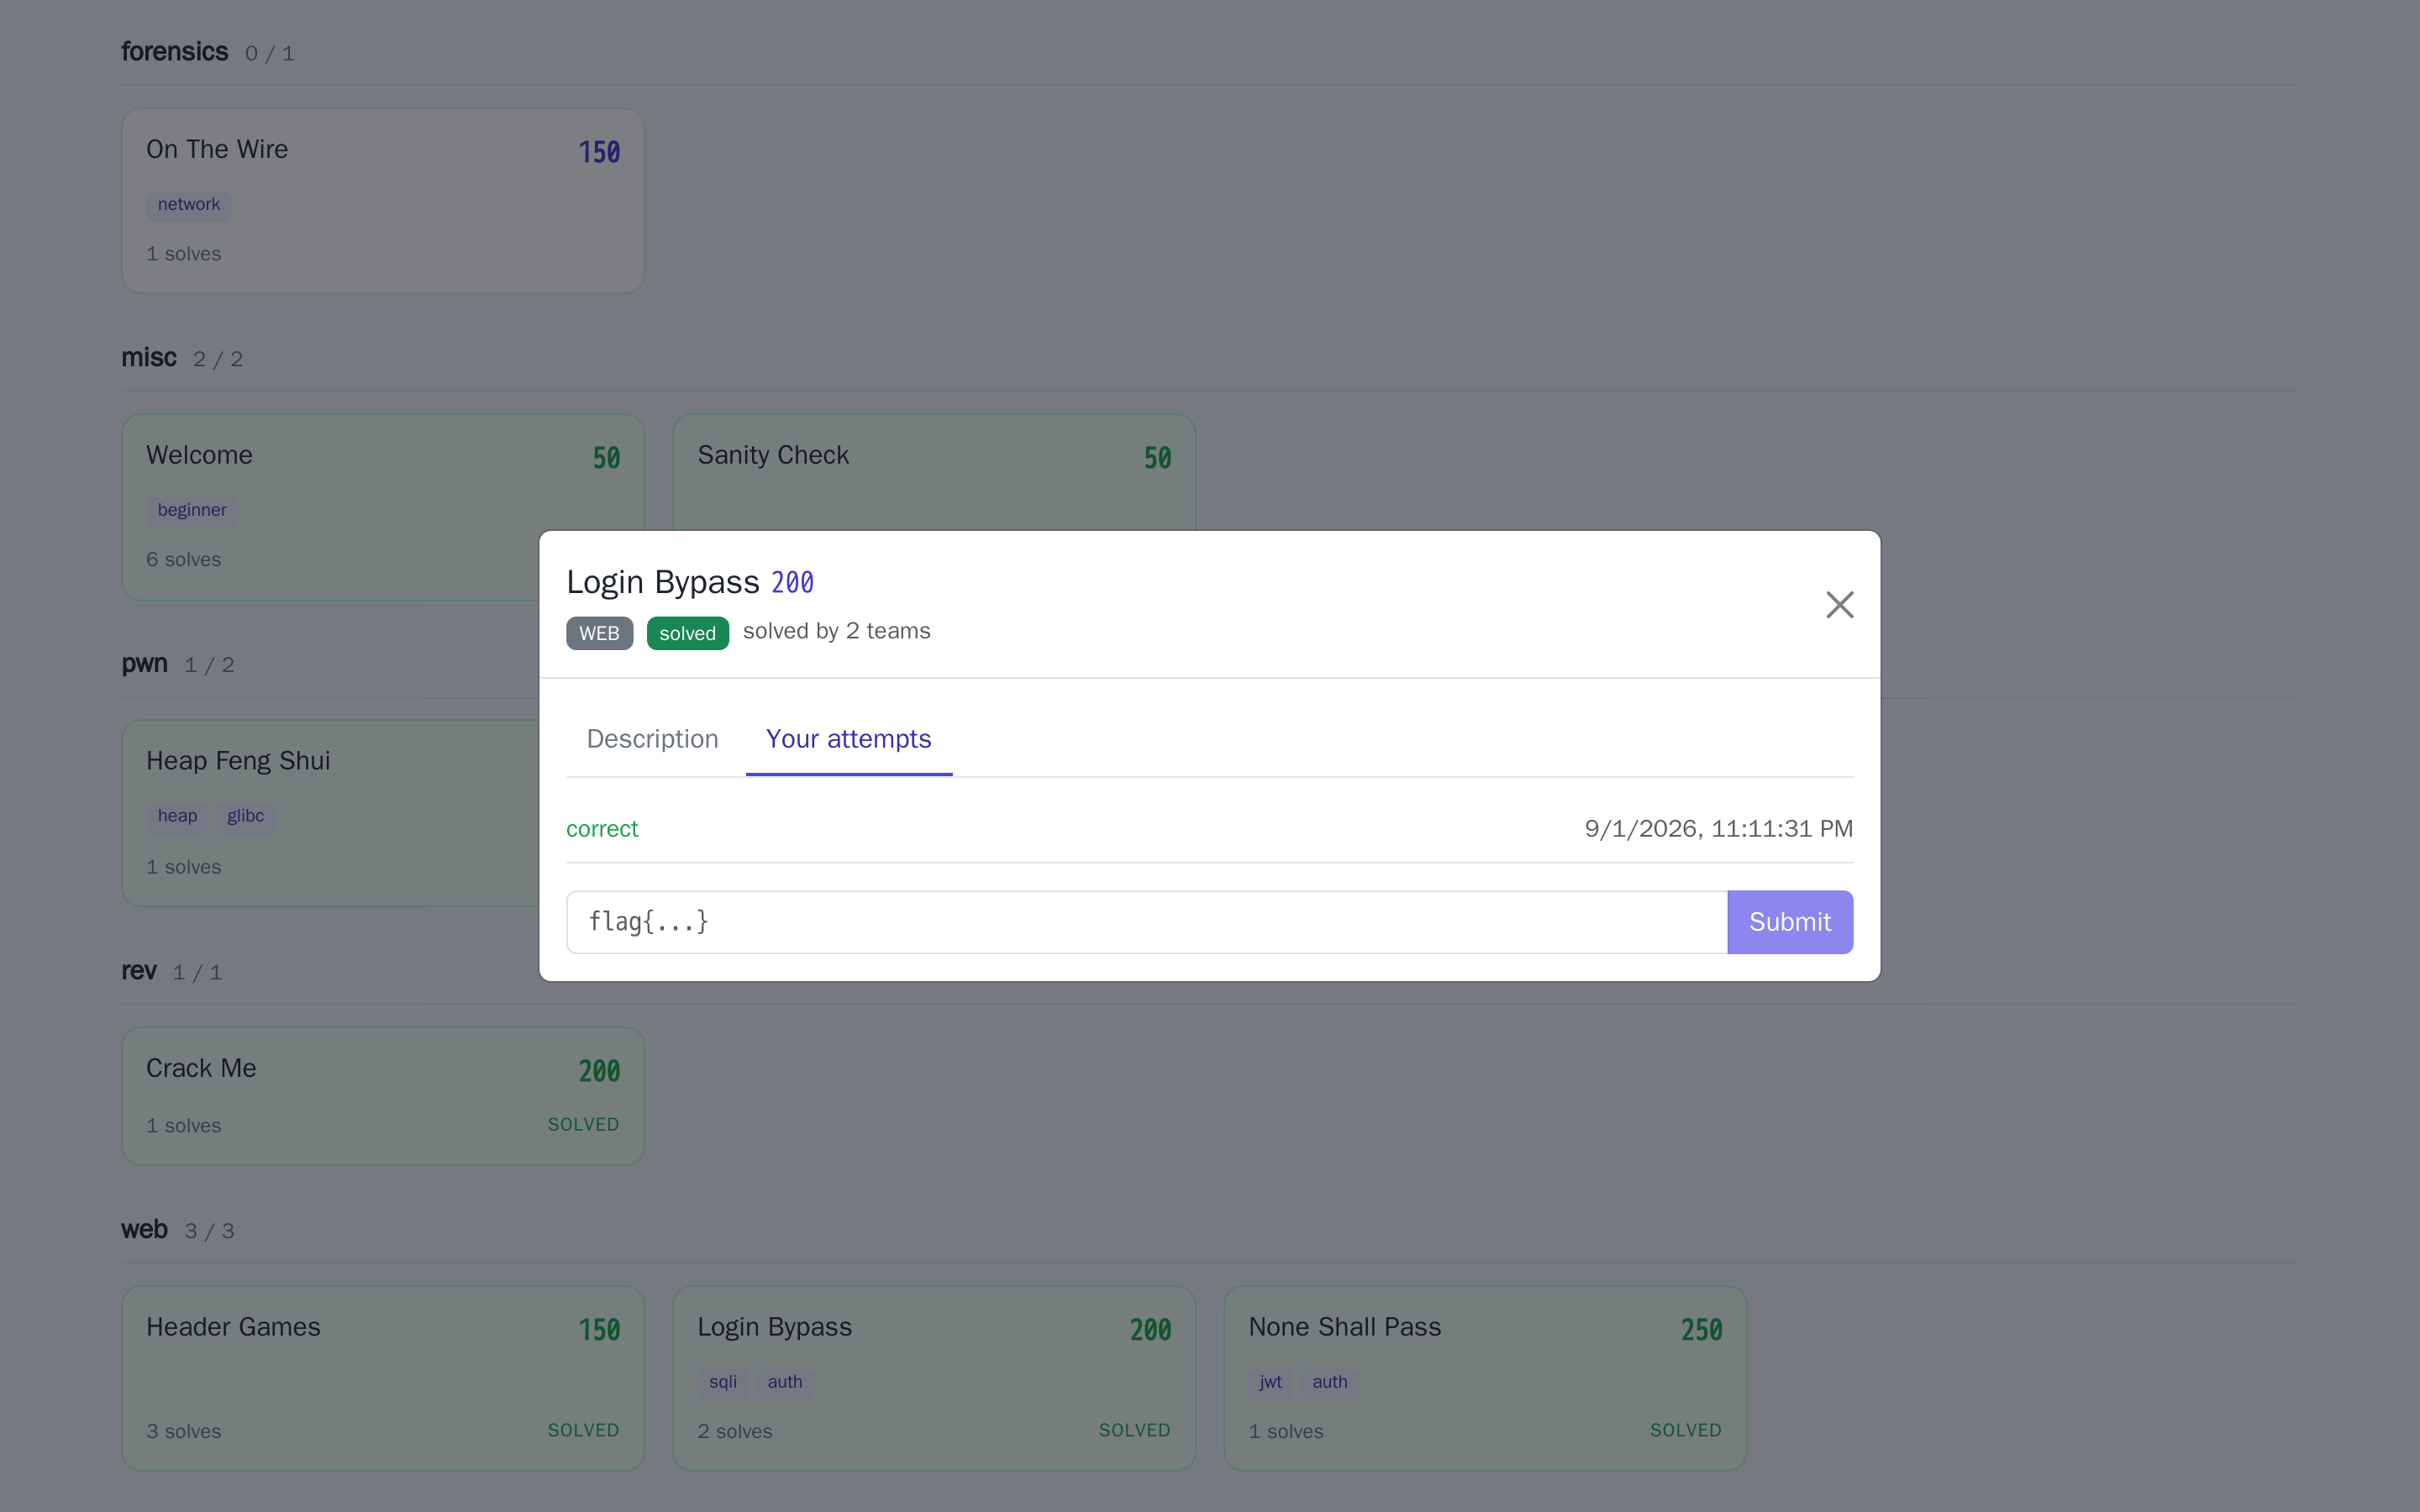The width and height of the screenshot is (2420, 1512).
Task: Click the WEB category badge
Action: [599, 633]
